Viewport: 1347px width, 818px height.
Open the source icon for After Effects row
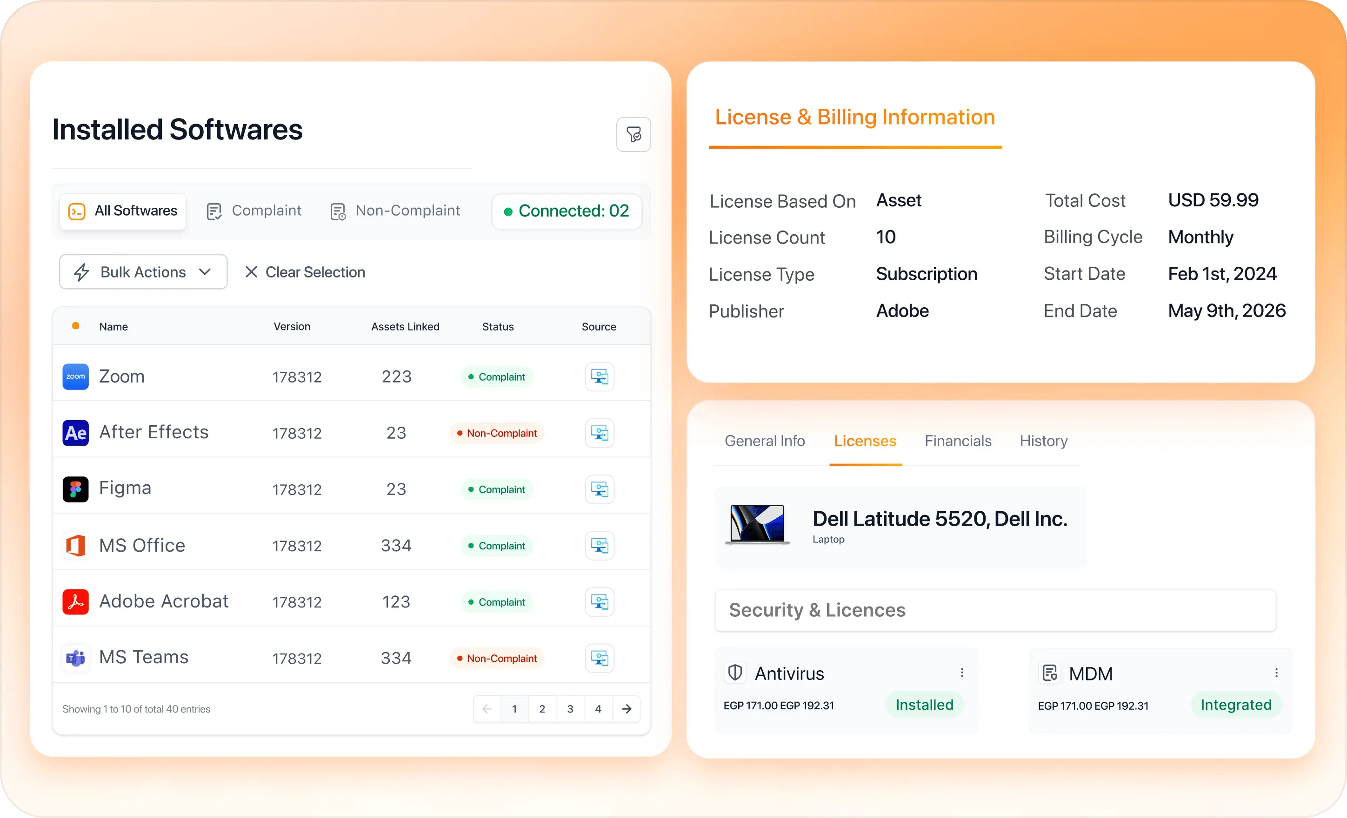click(x=600, y=433)
